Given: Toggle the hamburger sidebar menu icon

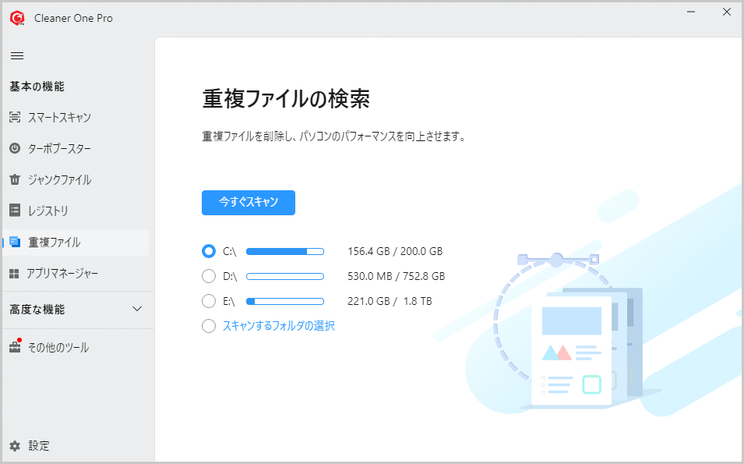Looking at the screenshot, I should point(16,55).
